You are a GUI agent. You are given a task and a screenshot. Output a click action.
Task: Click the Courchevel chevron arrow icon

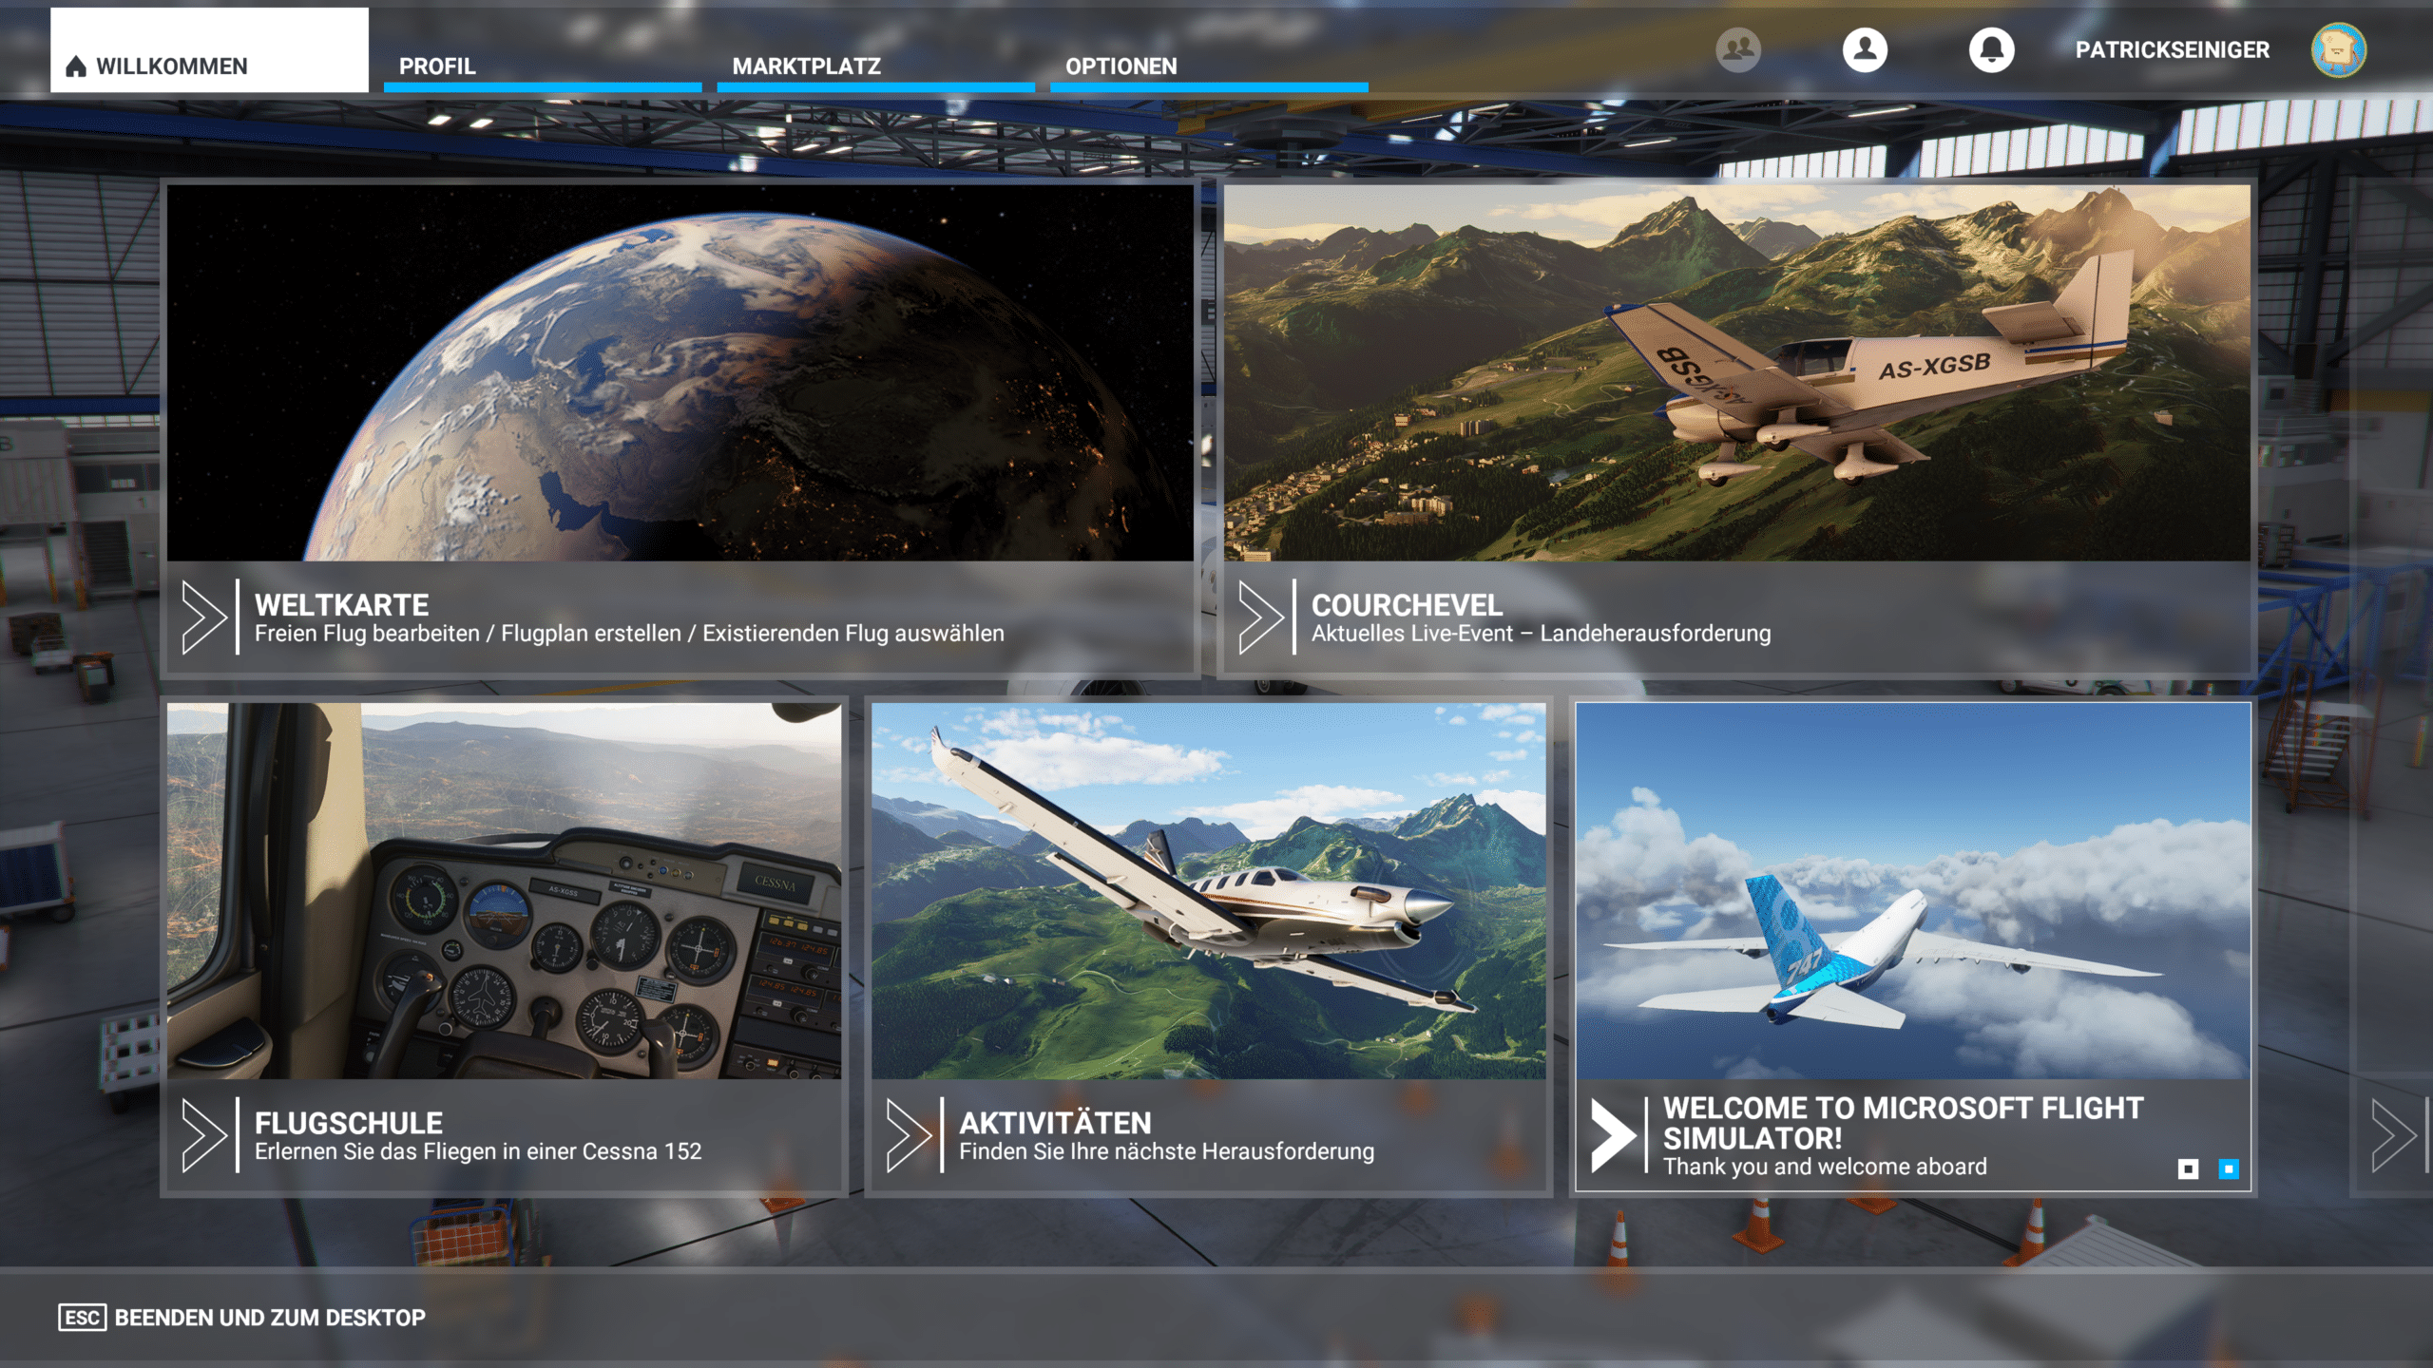(x=1261, y=617)
